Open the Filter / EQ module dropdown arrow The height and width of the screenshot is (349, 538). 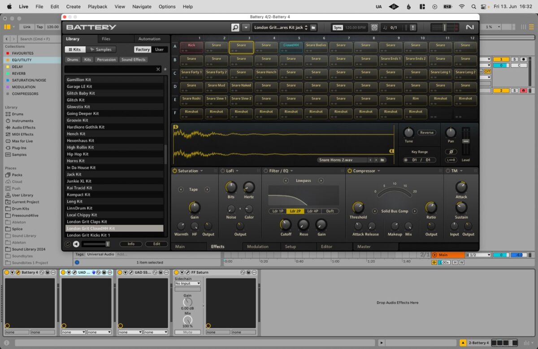292,171
